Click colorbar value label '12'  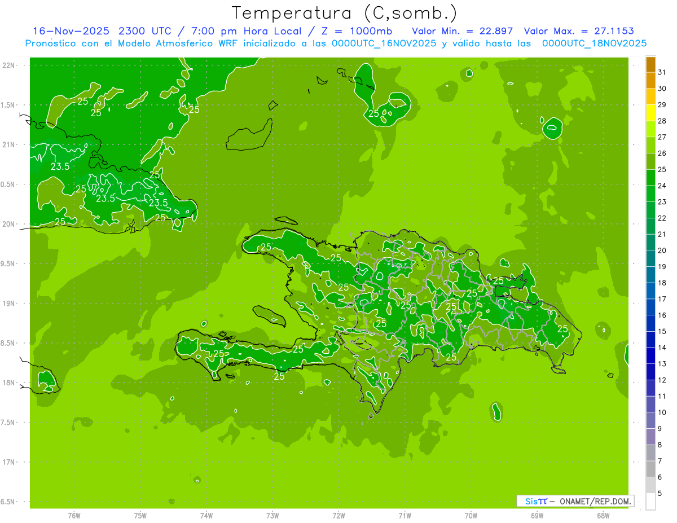pyautogui.click(x=662, y=380)
